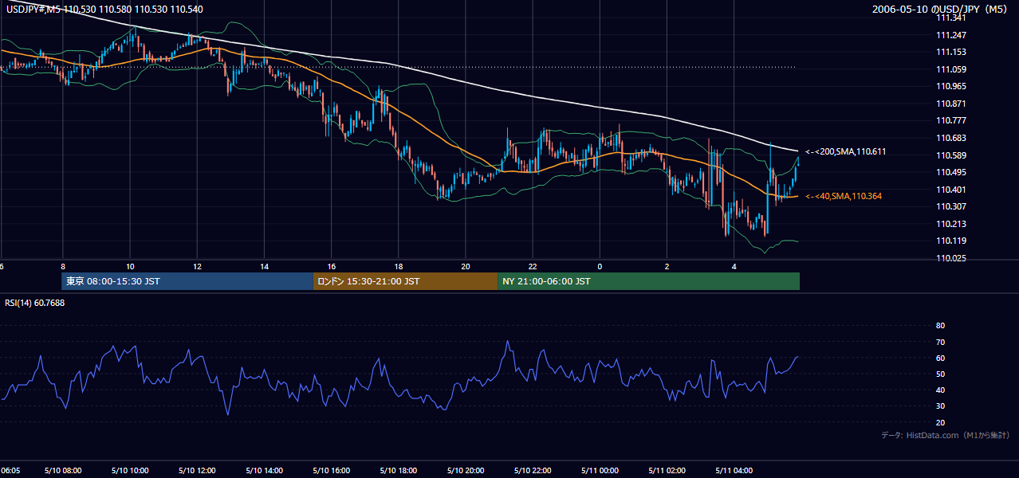This screenshot has width=1019, height=478.
Task: Select the NY 21:00-06:00 JST session bar
Action: click(x=648, y=281)
